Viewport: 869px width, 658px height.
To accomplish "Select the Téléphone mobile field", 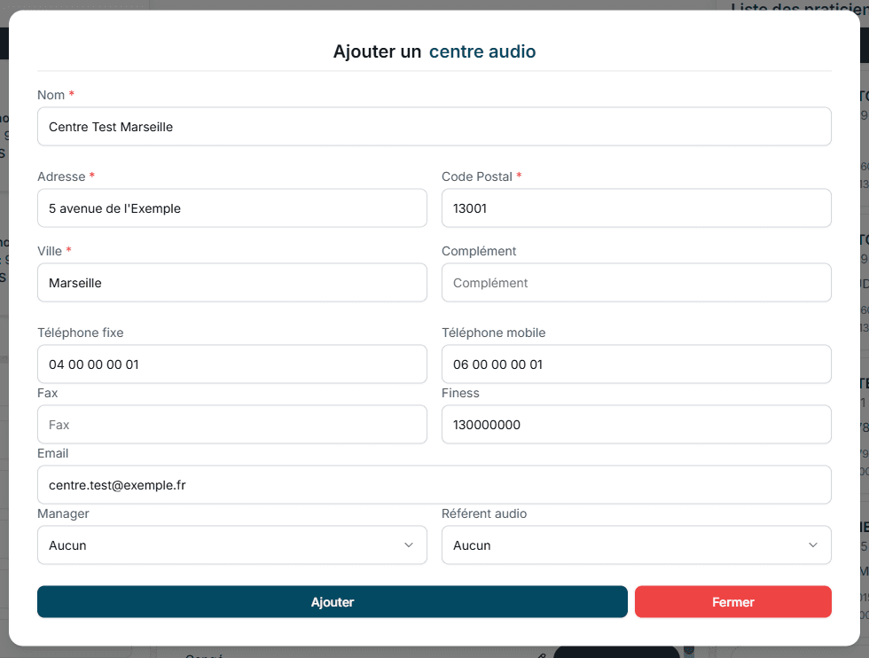I will click(637, 364).
